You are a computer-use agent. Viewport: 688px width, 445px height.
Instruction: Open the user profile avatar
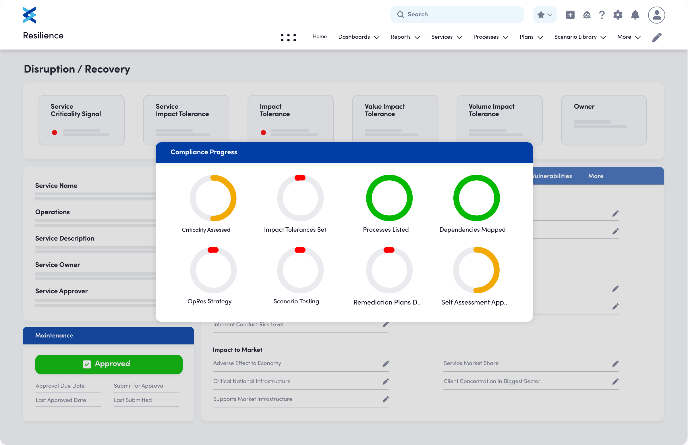point(656,15)
